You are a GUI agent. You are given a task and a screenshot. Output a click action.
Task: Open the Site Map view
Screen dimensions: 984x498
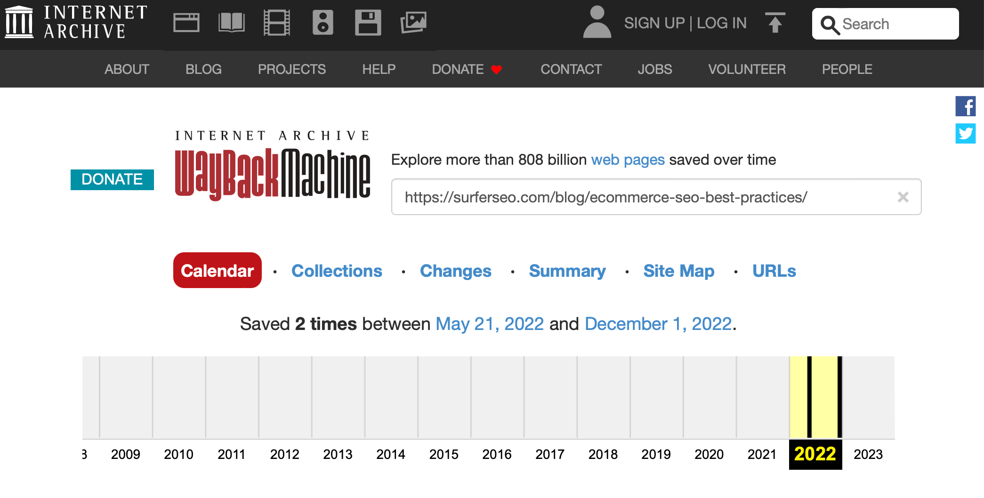[678, 271]
